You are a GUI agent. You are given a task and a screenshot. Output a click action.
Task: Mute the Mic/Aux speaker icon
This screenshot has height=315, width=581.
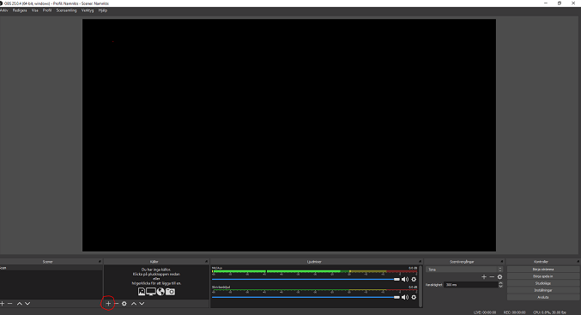click(405, 280)
